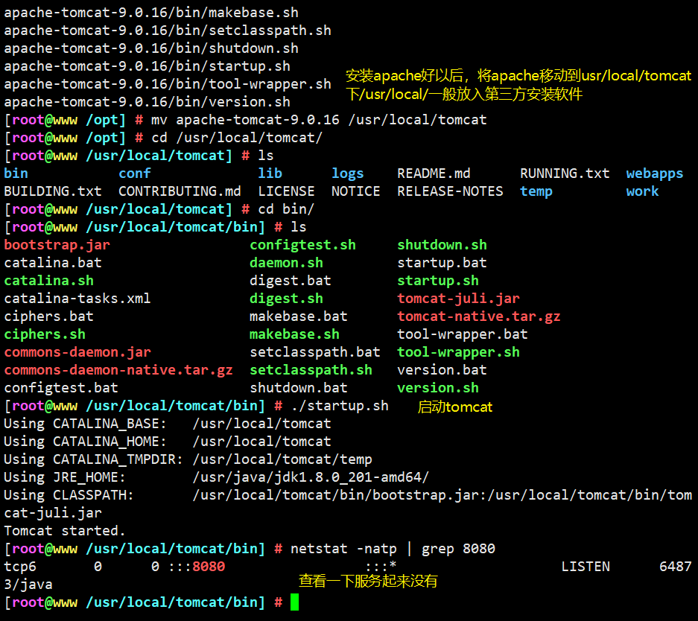The image size is (698, 621).
Task: Click the red commons-daemon.jar file name
Action: coord(77,352)
